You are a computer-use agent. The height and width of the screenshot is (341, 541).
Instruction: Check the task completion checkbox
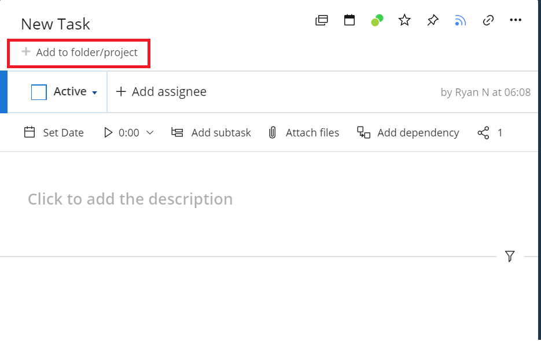click(x=39, y=92)
